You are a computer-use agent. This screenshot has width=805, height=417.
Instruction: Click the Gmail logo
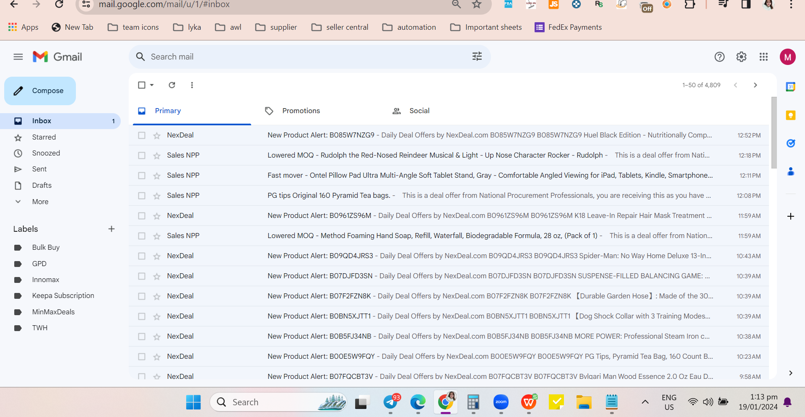pos(57,57)
